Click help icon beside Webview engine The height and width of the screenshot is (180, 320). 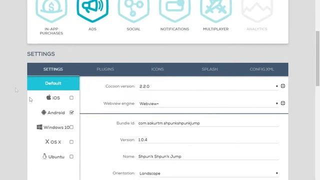tap(283, 103)
